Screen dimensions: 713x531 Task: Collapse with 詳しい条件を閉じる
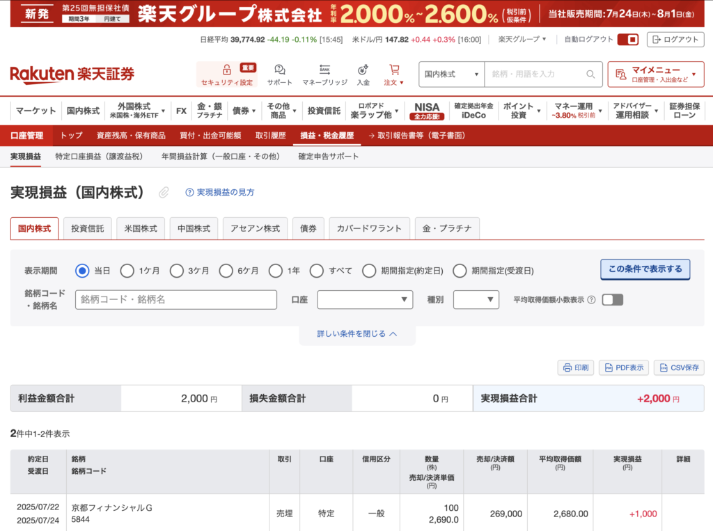(x=357, y=333)
